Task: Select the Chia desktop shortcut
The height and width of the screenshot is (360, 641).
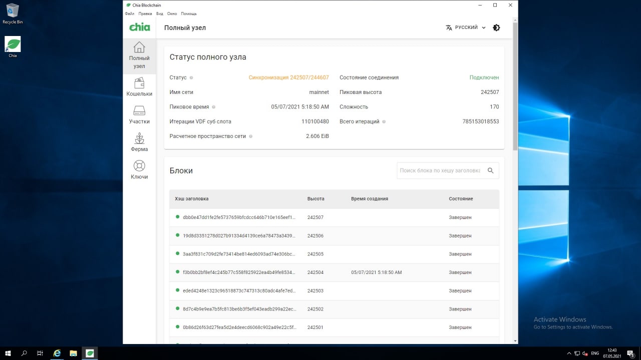Action: pyautogui.click(x=13, y=47)
